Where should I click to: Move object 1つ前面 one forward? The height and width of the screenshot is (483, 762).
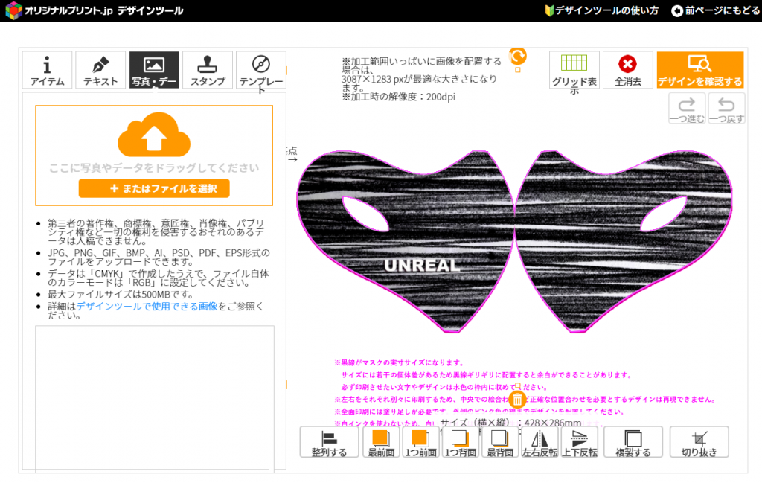421,442
